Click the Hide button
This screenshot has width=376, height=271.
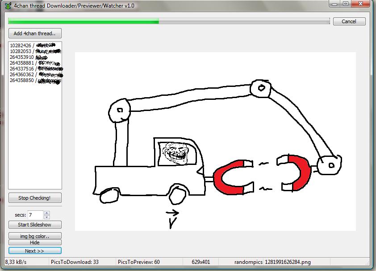35,242
